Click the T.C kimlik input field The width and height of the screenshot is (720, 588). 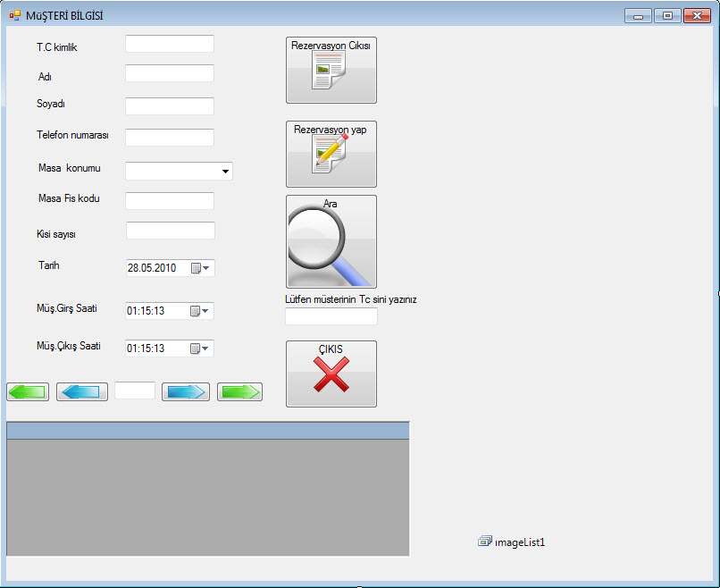(170, 44)
